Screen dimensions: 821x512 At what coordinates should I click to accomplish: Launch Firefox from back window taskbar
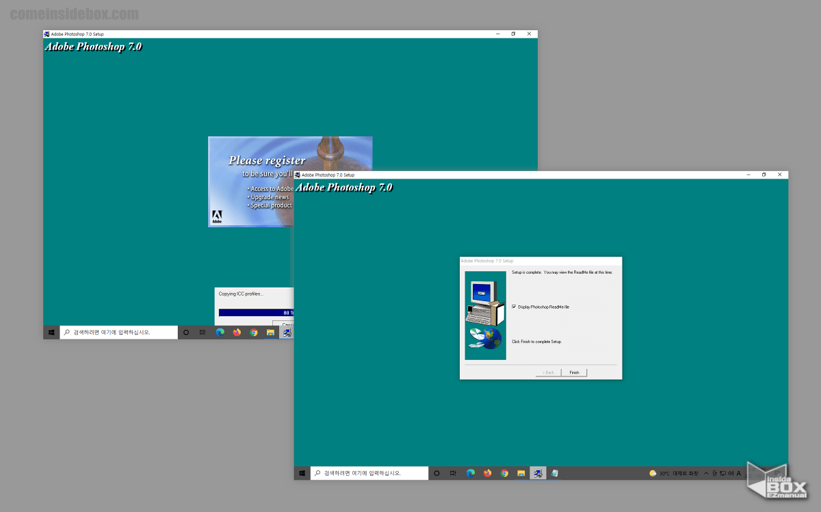[237, 332]
